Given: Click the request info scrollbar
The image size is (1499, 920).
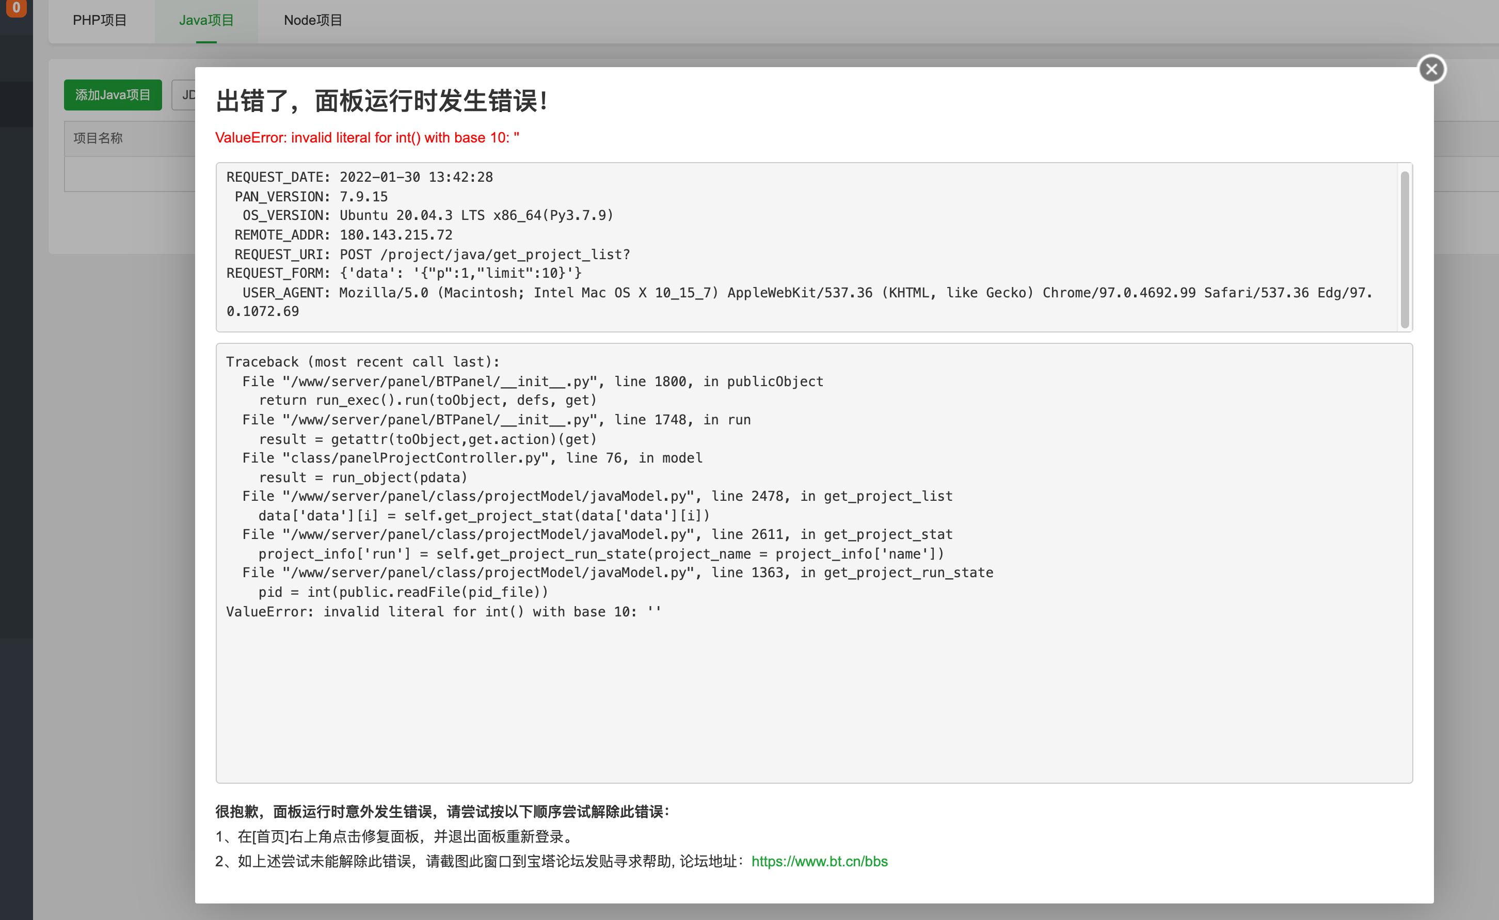Looking at the screenshot, I should tap(1405, 249).
